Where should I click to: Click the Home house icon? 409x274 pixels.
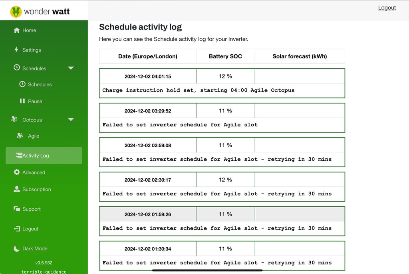pyautogui.click(x=17, y=30)
